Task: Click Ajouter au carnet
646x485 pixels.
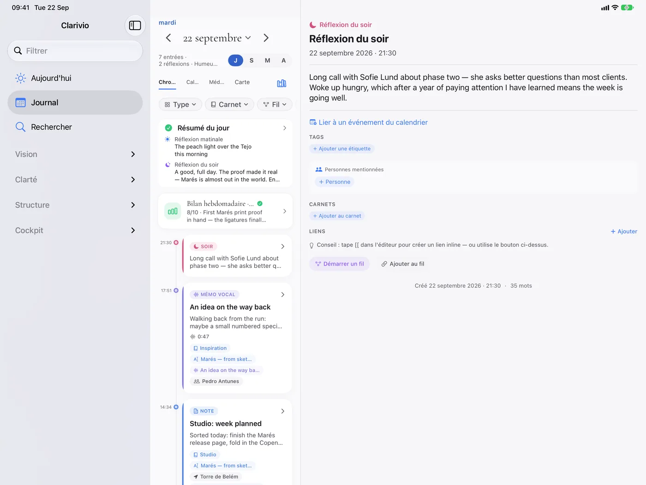Action: click(x=337, y=216)
